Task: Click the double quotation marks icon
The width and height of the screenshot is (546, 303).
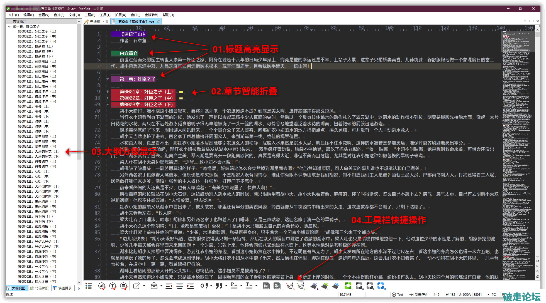Action: tap(219, 286)
